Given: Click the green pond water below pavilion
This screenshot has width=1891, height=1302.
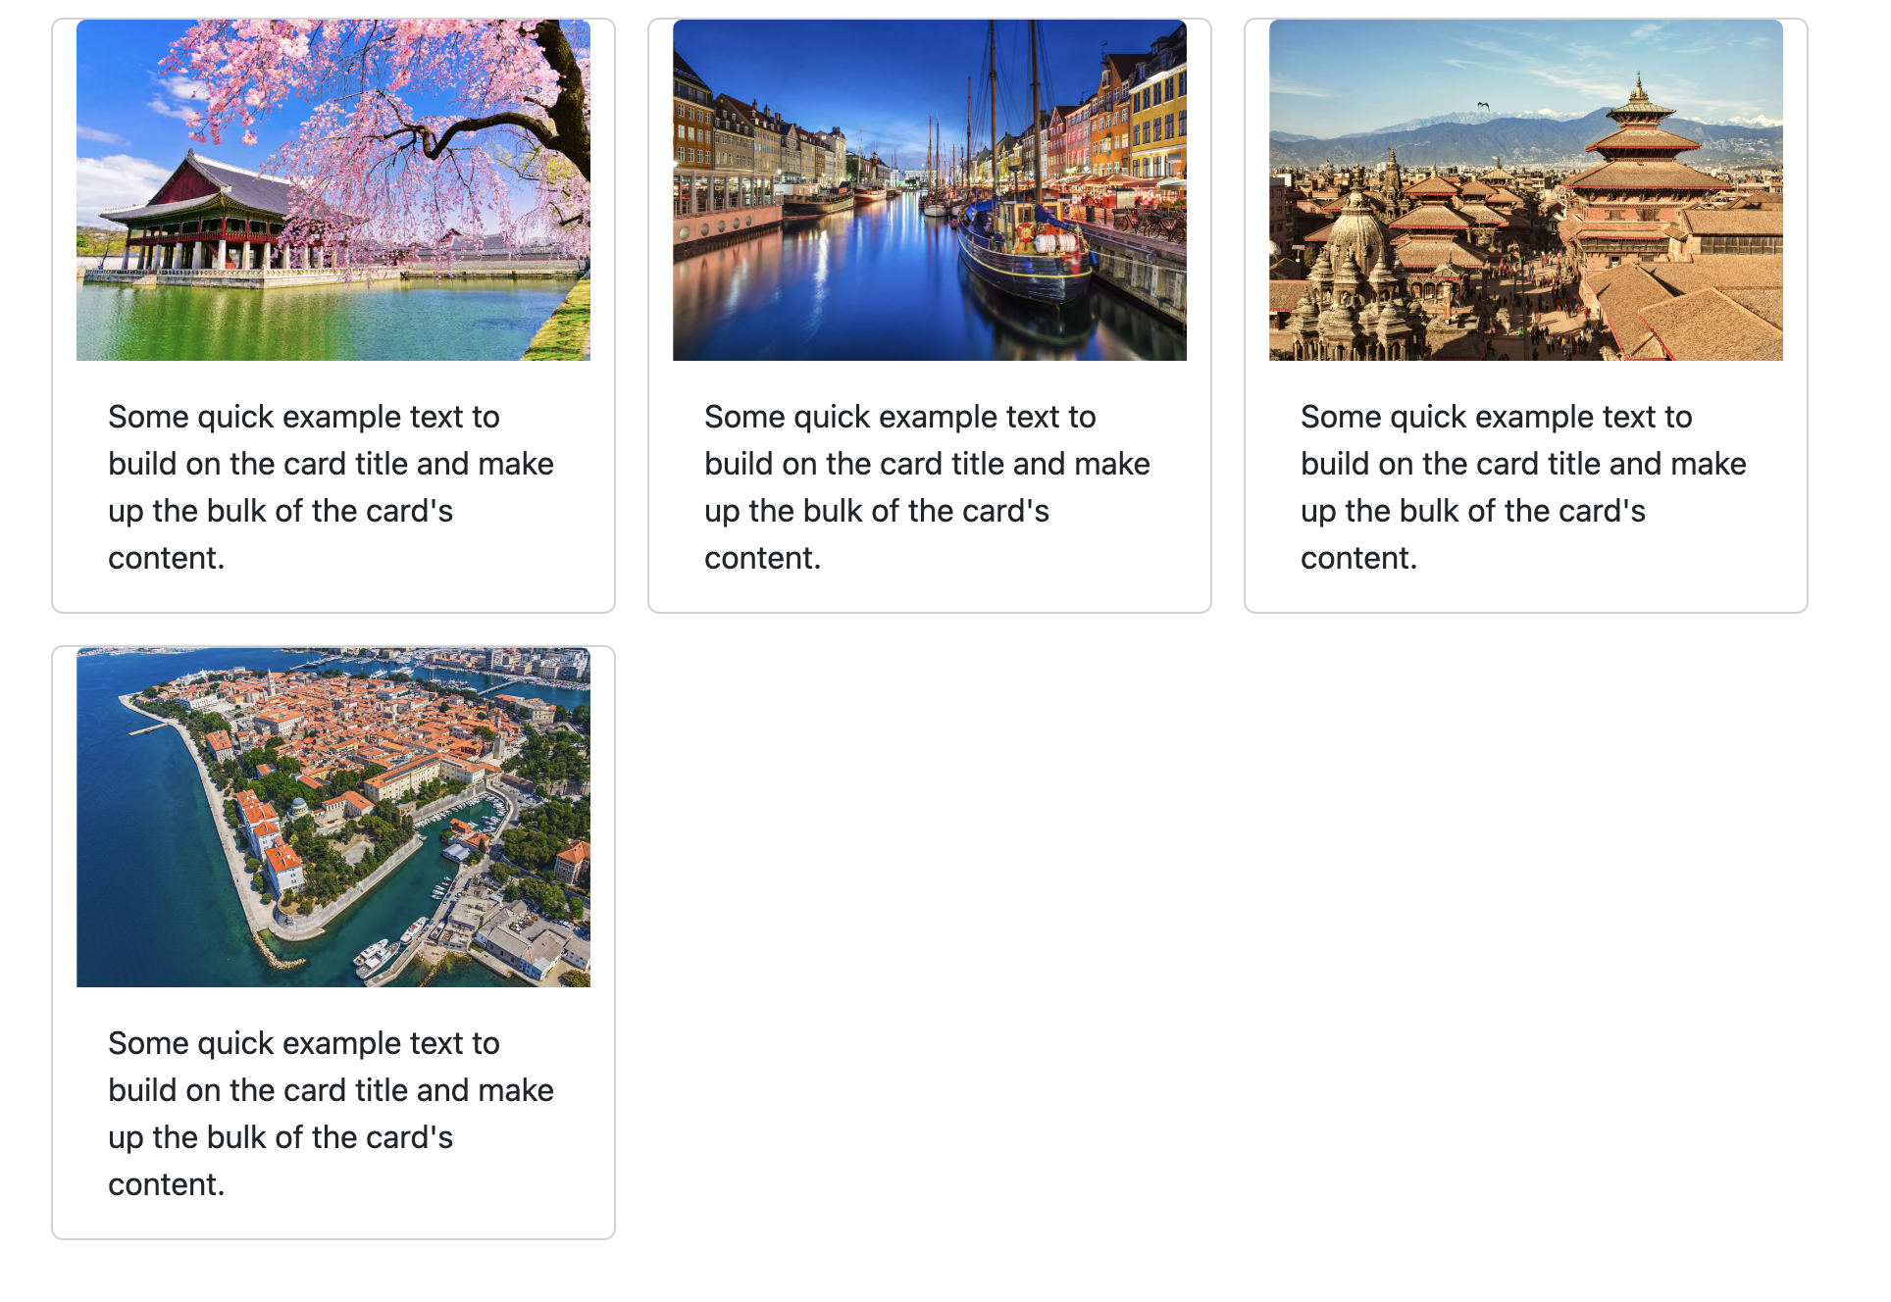Looking at the screenshot, I should tap(294, 324).
